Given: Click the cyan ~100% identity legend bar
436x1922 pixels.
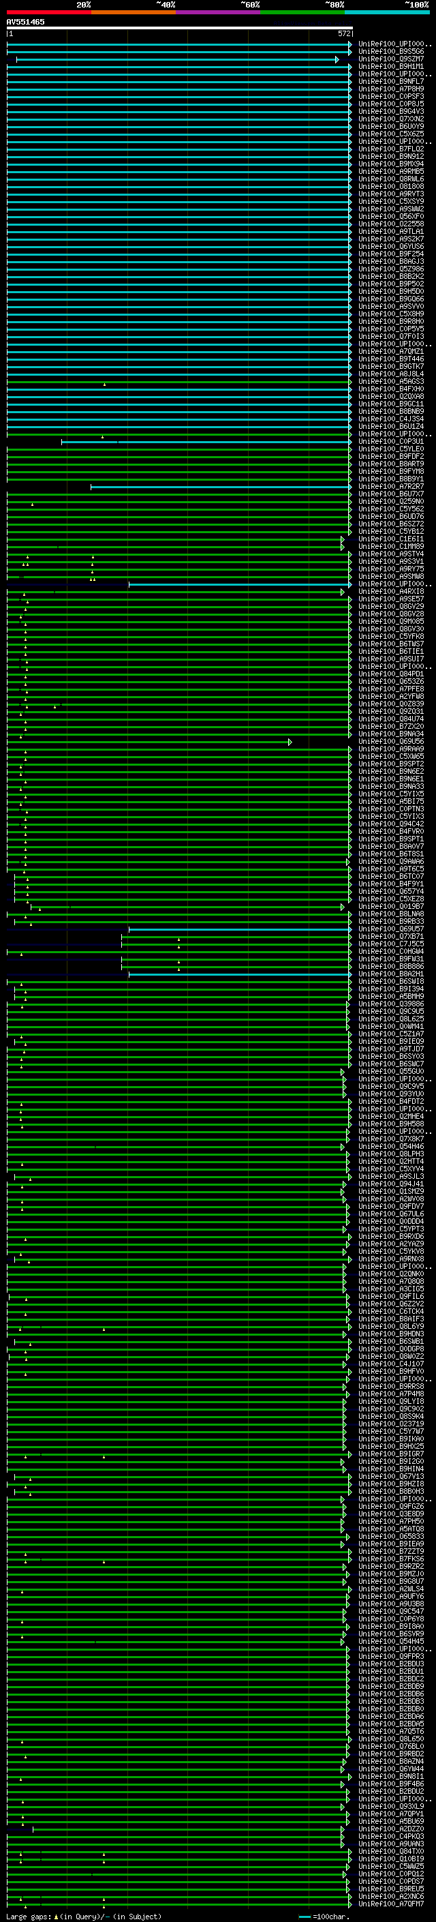Looking at the screenshot, I should coord(387,12).
